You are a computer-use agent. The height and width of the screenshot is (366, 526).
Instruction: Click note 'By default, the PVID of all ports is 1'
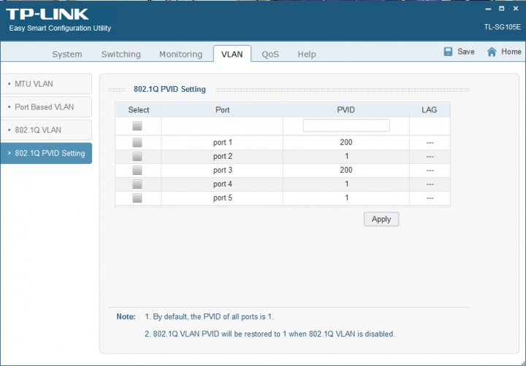click(x=209, y=316)
